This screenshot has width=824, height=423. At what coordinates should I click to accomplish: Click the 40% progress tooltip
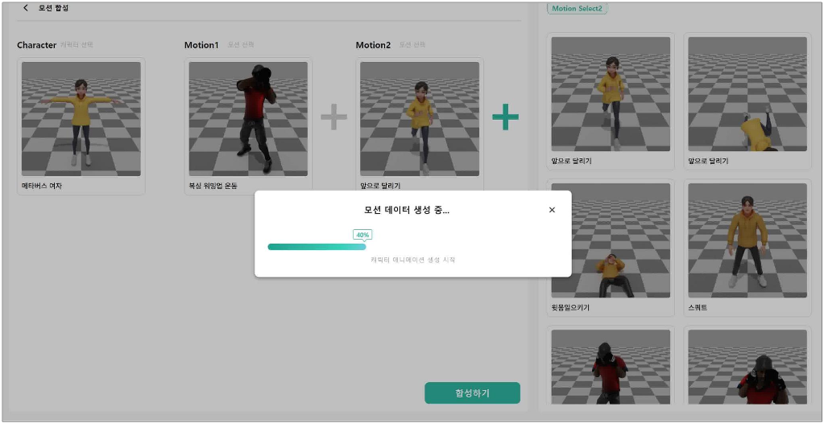[x=362, y=235]
